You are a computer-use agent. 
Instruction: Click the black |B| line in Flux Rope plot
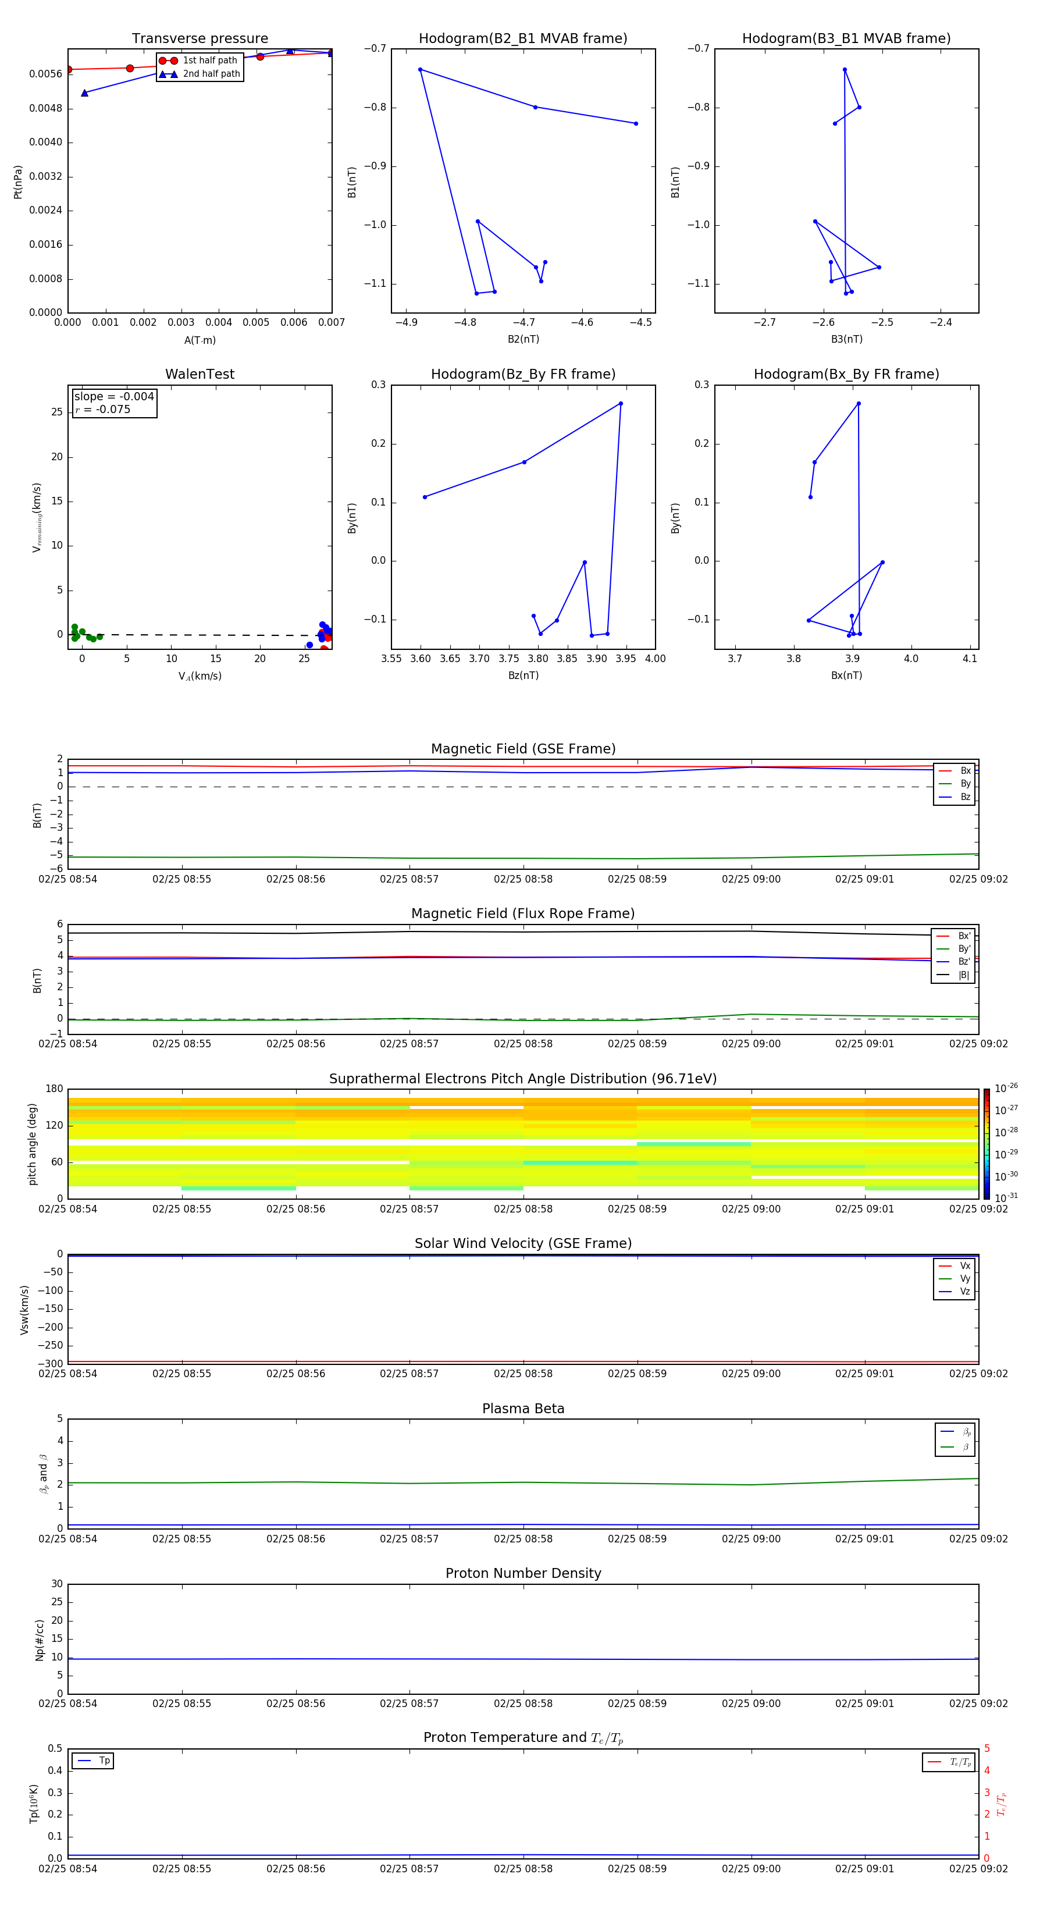[x=523, y=931]
